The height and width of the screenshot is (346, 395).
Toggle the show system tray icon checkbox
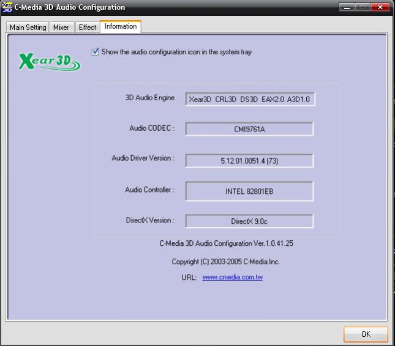95,52
